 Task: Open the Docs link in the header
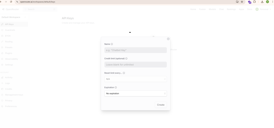point(249,9)
